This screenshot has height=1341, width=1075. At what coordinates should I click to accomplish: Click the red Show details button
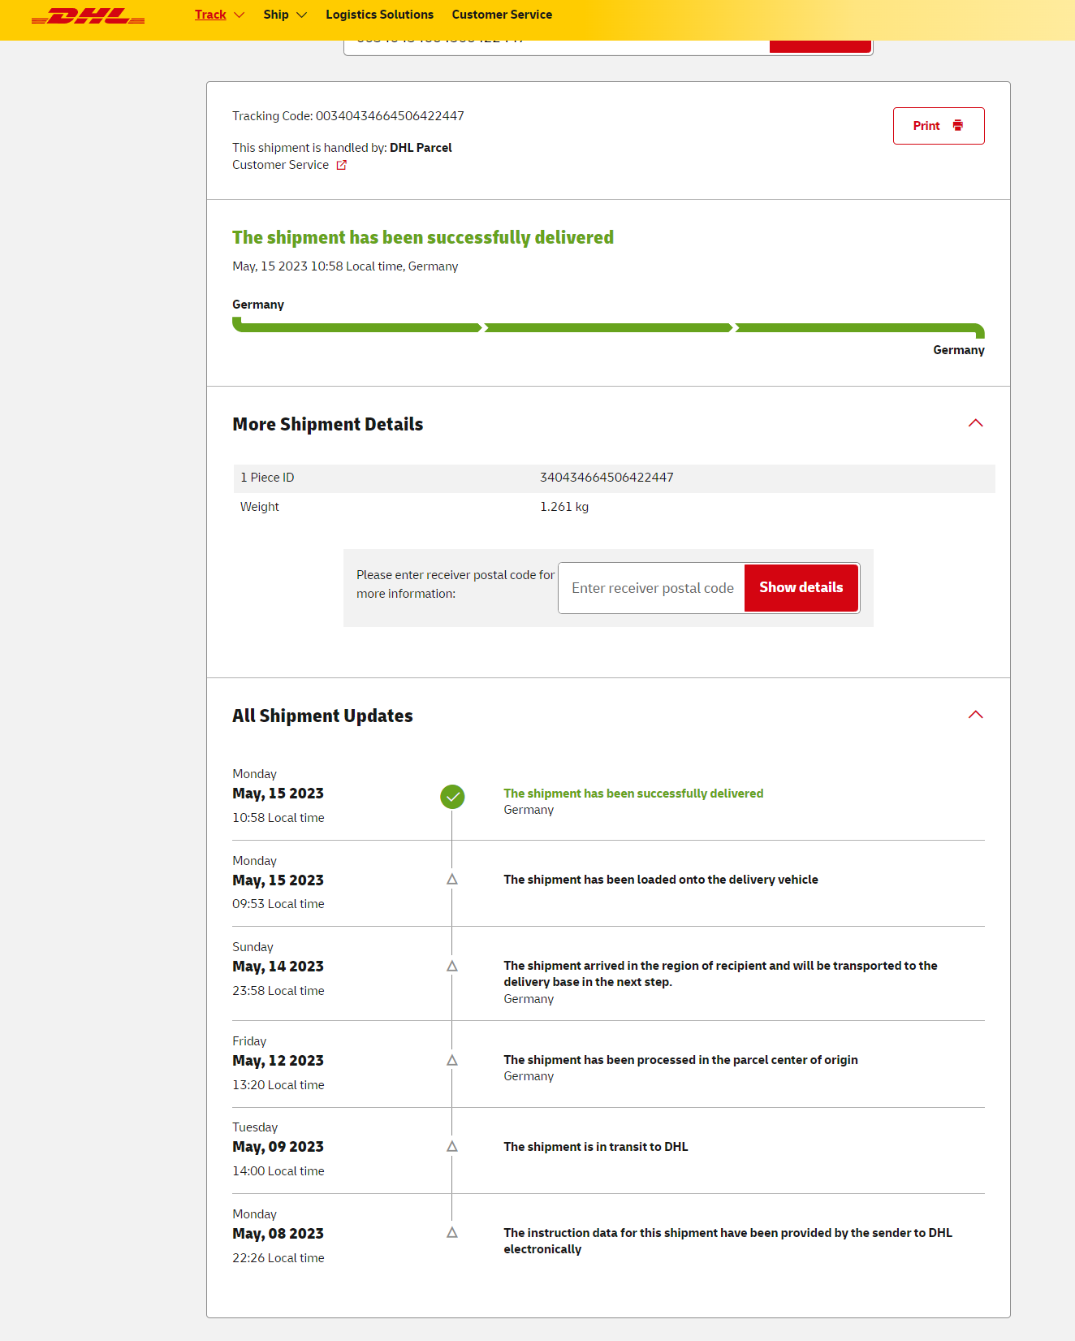tap(801, 588)
